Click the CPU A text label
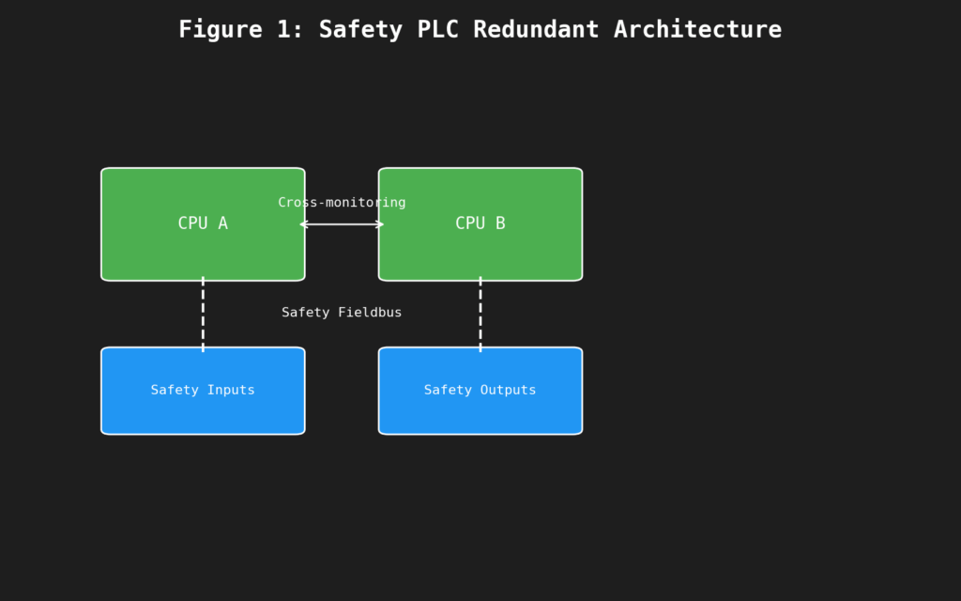The width and height of the screenshot is (961, 601). pyautogui.click(x=203, y=223)
